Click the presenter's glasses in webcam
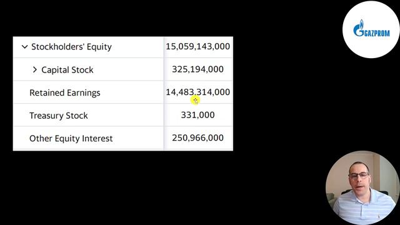 pos(359,175)
